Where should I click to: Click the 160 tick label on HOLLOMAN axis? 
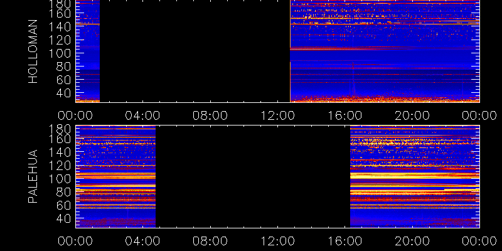[x=60, y=13]
